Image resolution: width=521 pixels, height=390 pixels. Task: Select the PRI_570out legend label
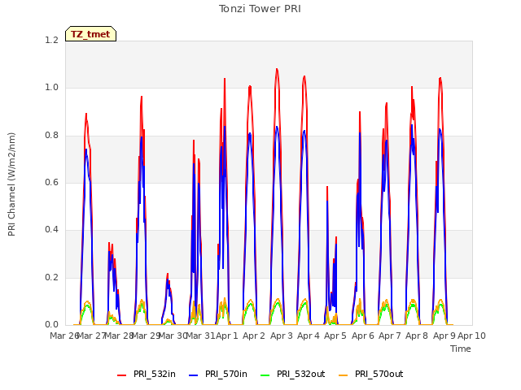click(x=379, y=374)
